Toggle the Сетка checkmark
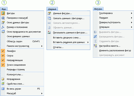The height and width of the screenshot is (96, 134). click(x=3, y=56)
